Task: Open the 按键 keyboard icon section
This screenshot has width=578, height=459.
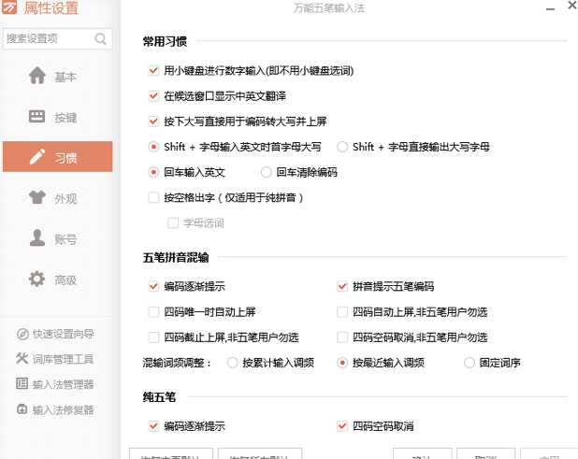Action: [x=36, y=117]
